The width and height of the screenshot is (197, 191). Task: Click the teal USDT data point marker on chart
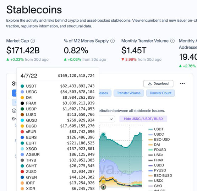click(x=103, y=135)
